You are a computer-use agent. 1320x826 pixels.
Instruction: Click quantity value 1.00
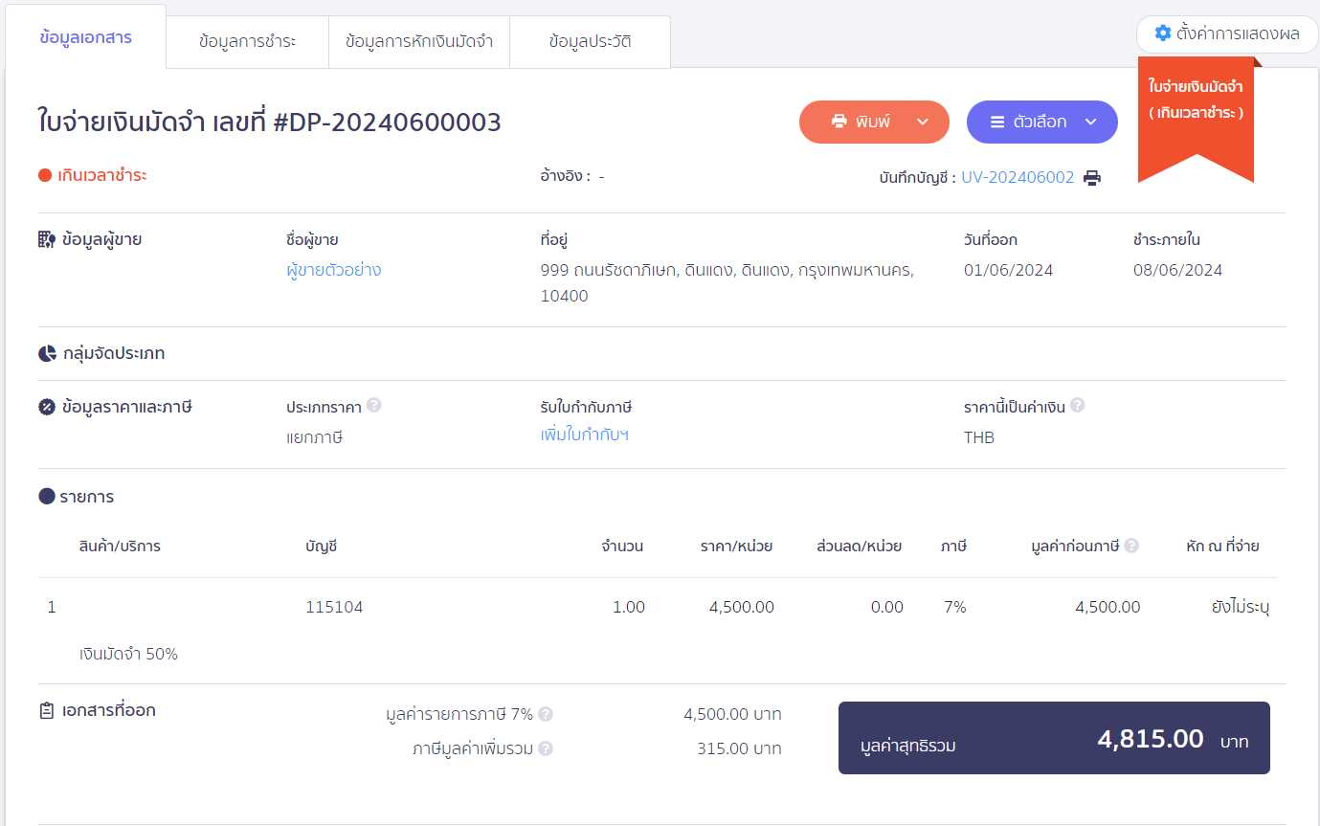[x=629, y=607]
